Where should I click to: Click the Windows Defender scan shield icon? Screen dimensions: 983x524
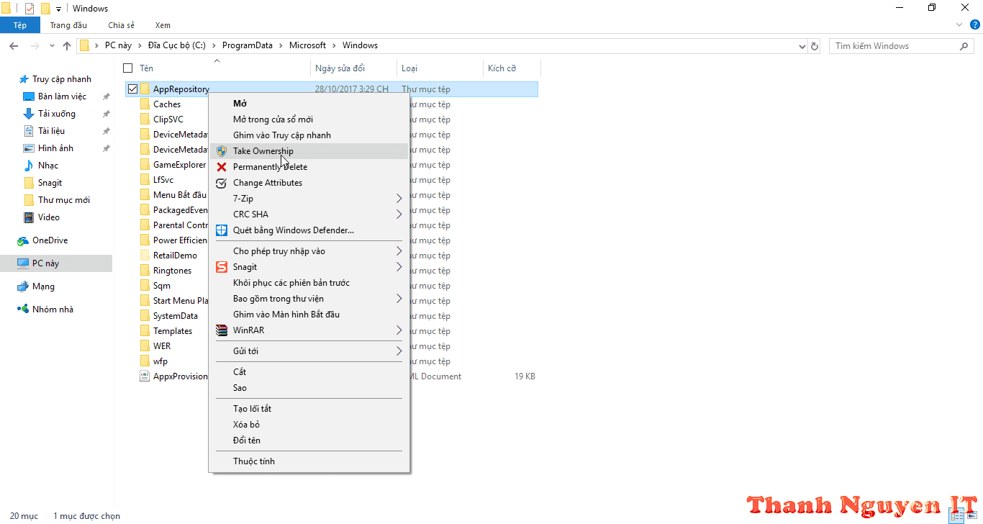[222, 230]
